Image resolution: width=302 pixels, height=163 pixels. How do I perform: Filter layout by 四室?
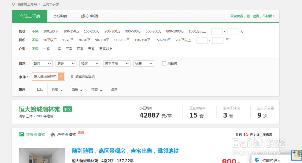[x=80, y=49]
